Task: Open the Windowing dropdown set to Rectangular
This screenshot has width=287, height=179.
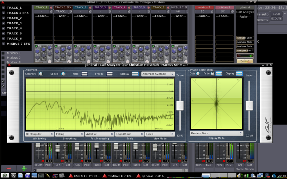Action: pos(39,134)
